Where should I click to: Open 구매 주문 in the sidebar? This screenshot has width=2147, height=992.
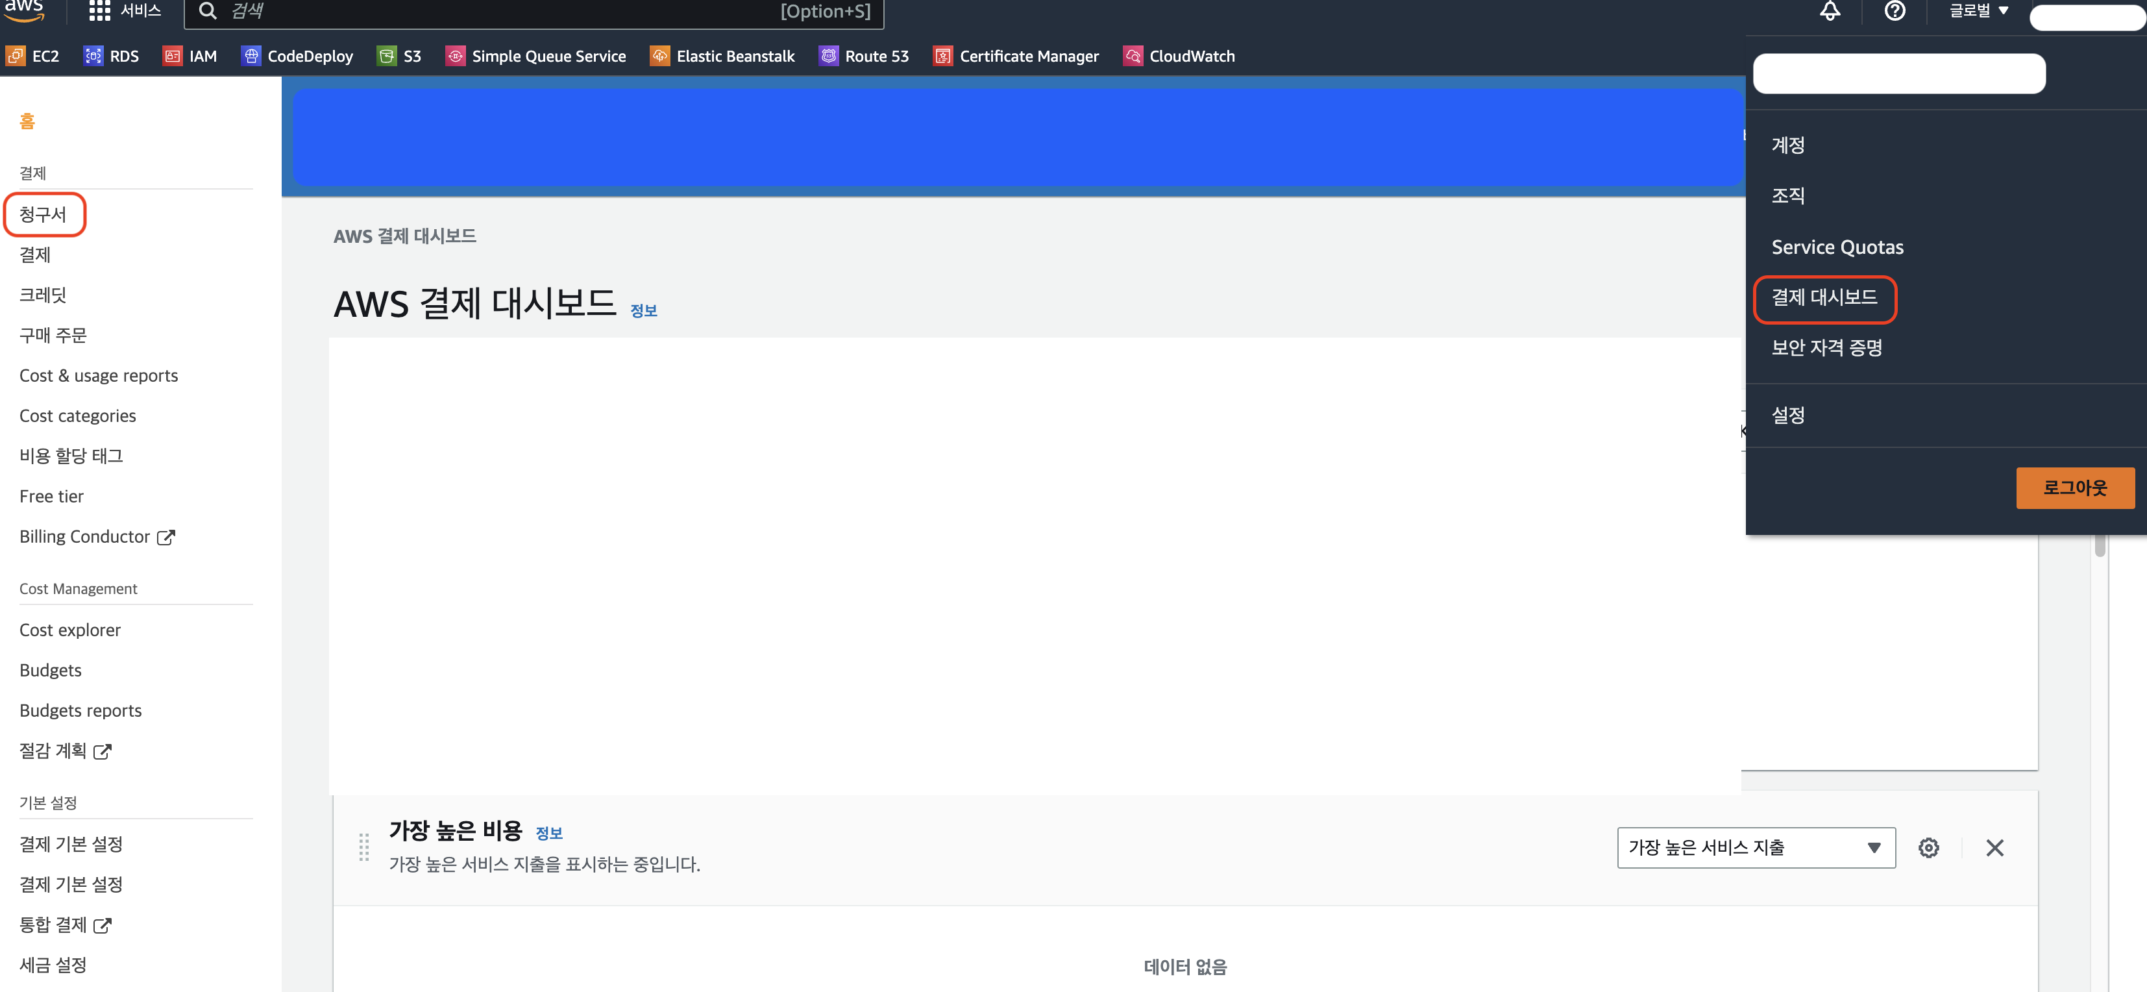(53, 335)
